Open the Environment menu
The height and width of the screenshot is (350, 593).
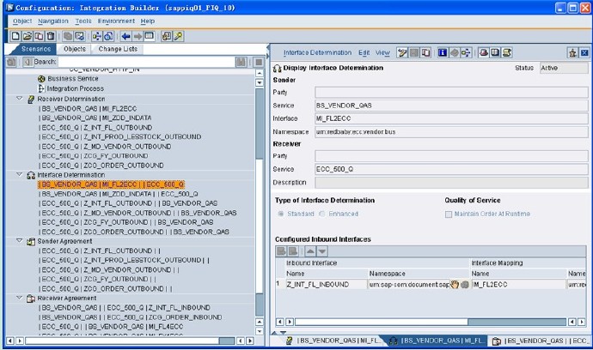coord(116,21)
